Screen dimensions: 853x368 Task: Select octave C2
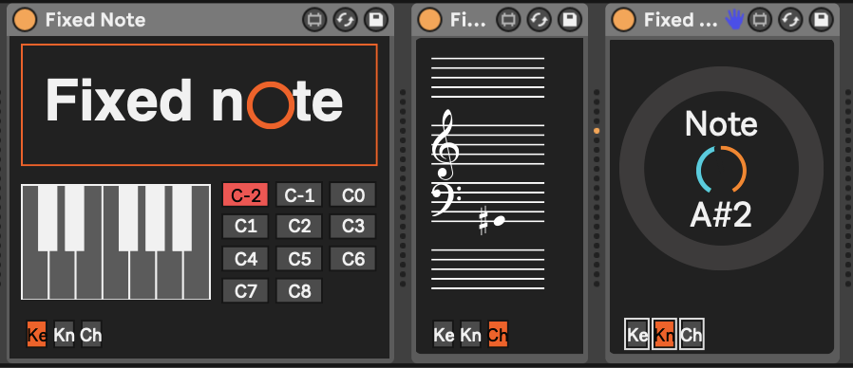299,227
